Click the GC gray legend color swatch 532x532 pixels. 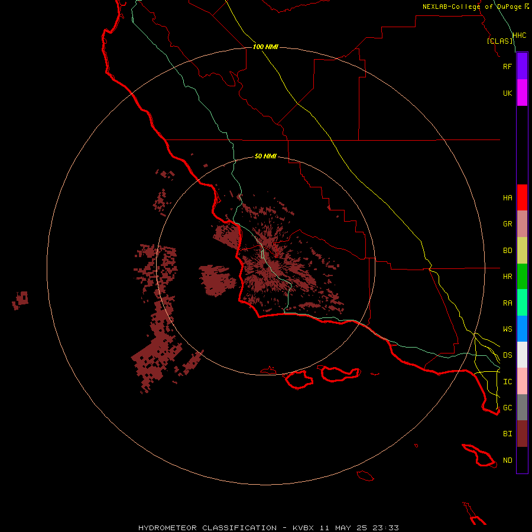[522, 407]
